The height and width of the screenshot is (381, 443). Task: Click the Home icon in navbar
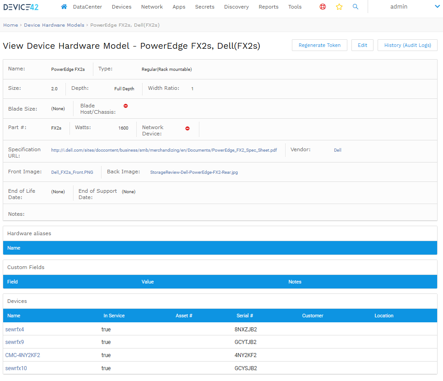(x=64, y=7)
